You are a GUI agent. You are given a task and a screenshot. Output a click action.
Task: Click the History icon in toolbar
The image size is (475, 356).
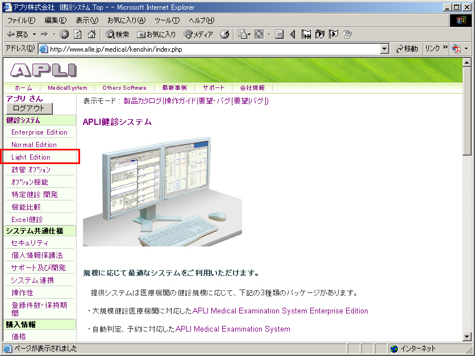(x=224, y=35)
